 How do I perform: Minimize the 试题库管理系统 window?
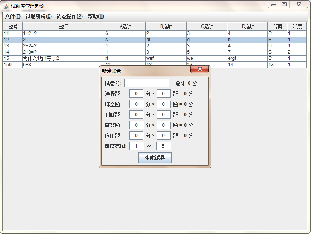click(x=274, y=5)
